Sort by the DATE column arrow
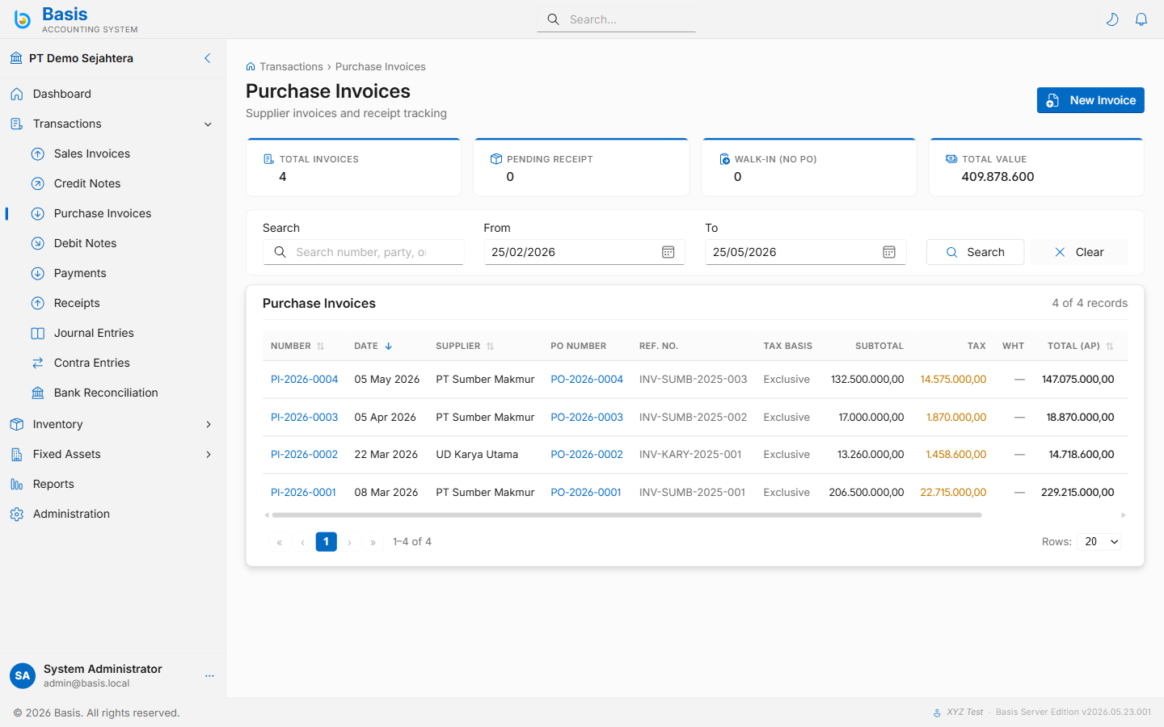 pyautogui.click(x=389, y=346)
